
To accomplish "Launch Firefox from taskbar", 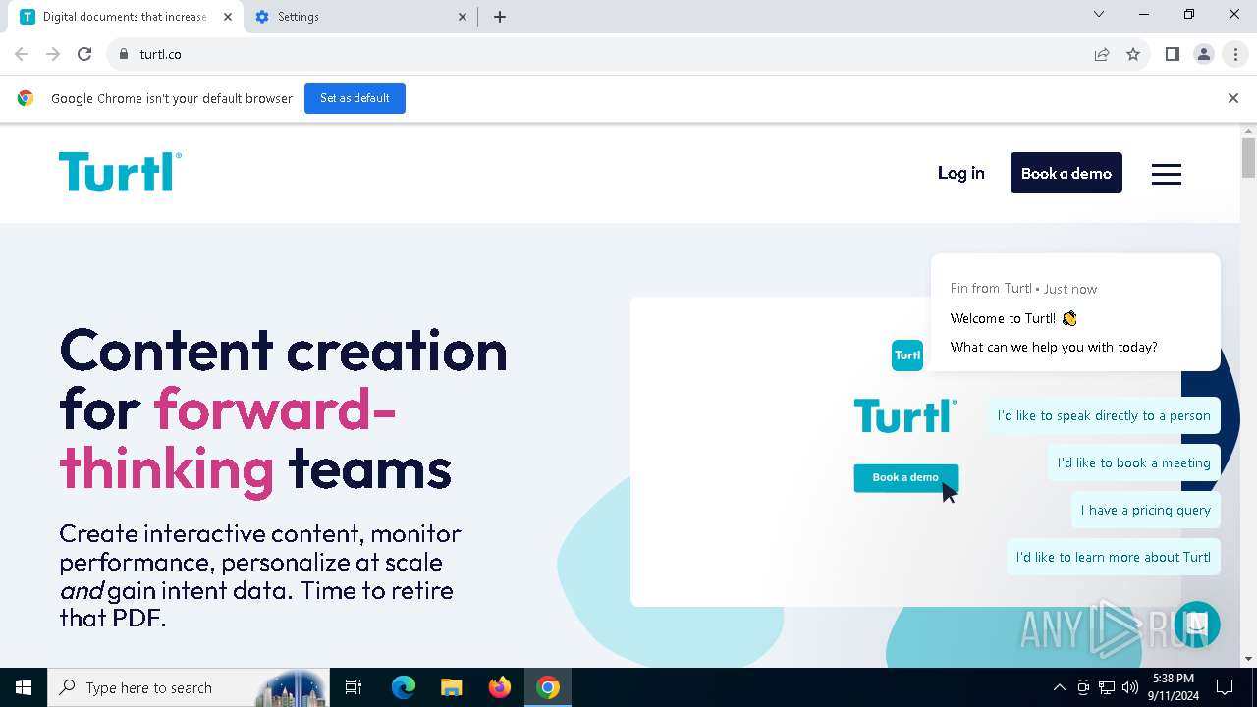I will 500,687.
